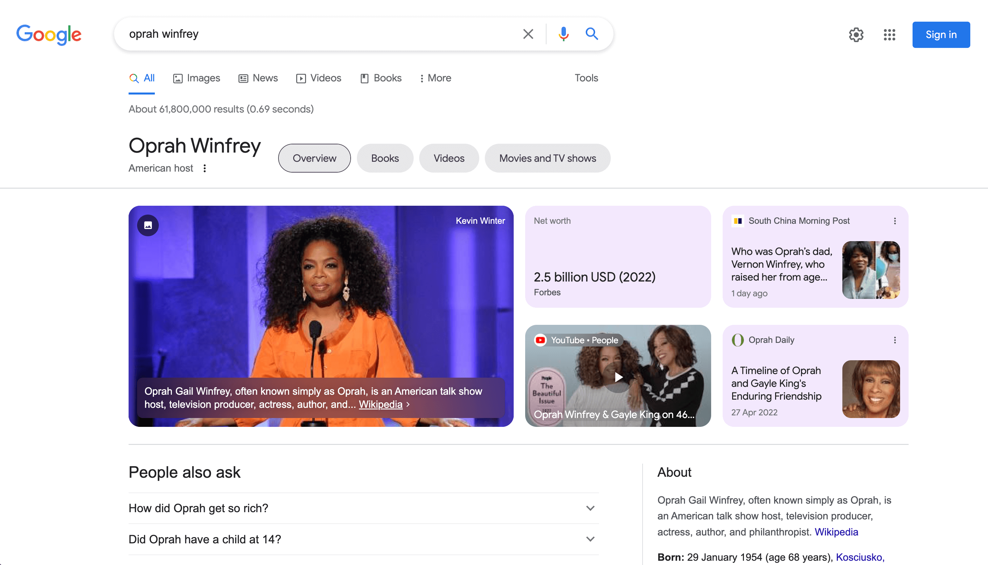Image resolution: width=988 pixels, height=565 pixels.
Task: Open the More search options dropdown
Action: [x=435, y=78]
